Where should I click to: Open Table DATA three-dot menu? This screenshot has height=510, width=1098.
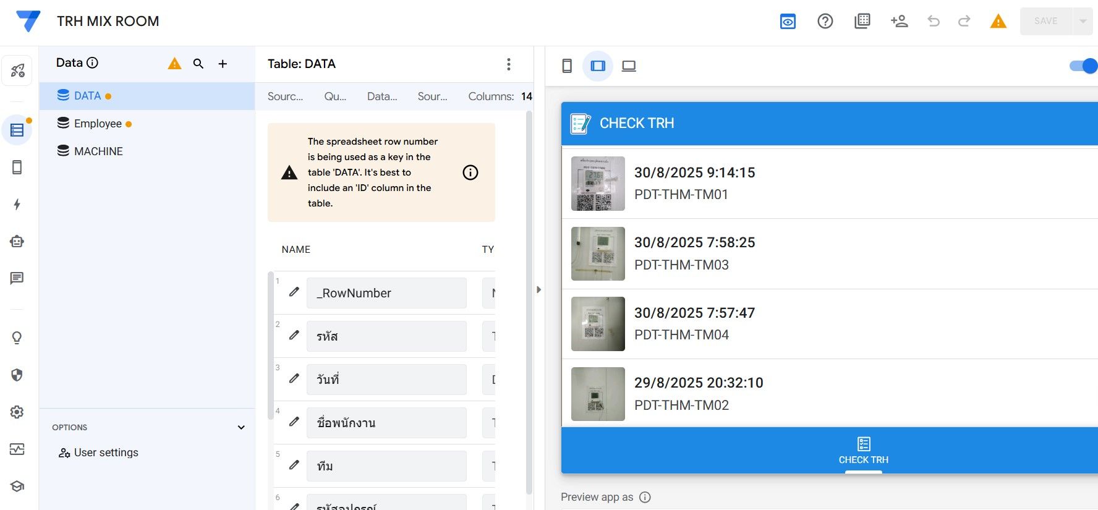(x=508, y=64)
